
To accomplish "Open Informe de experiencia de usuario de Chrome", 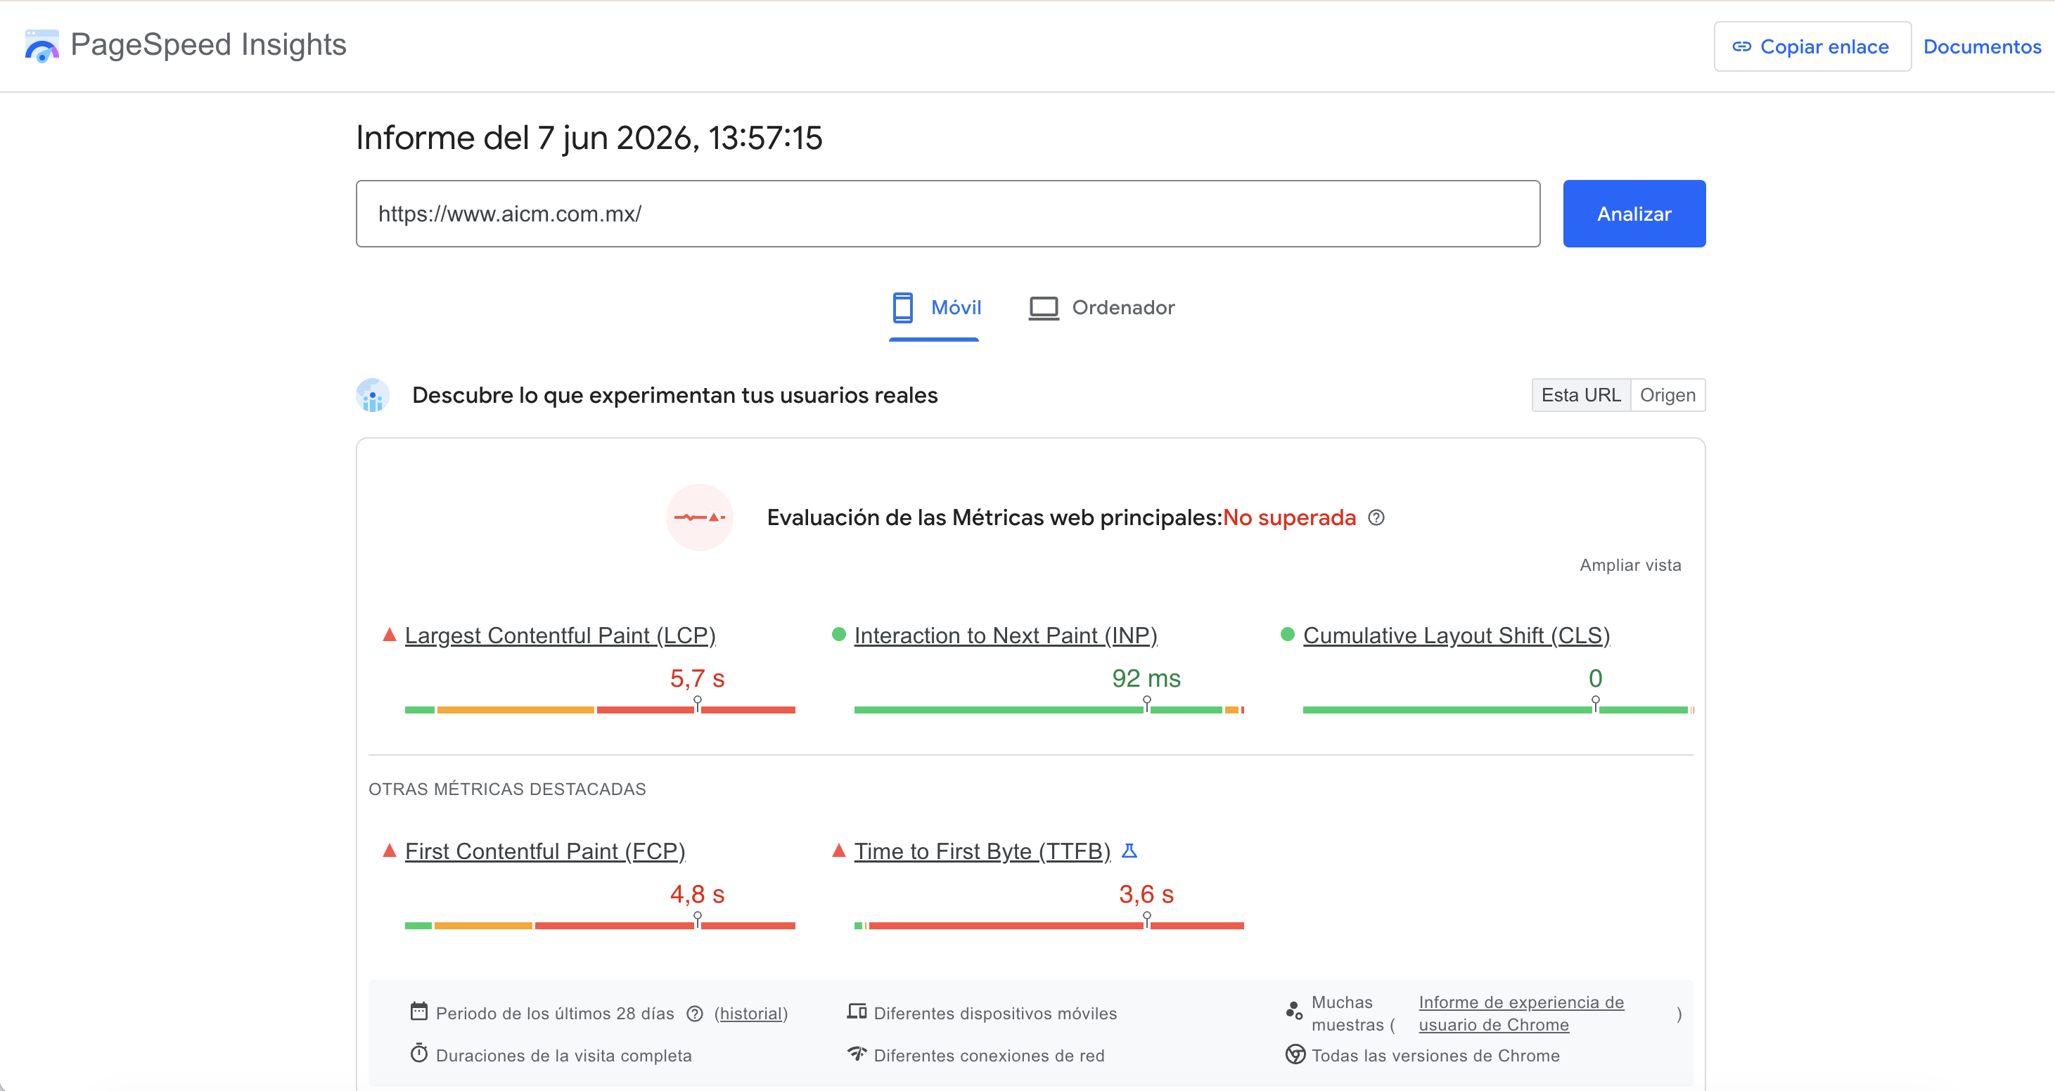I will (1521, 1014).
